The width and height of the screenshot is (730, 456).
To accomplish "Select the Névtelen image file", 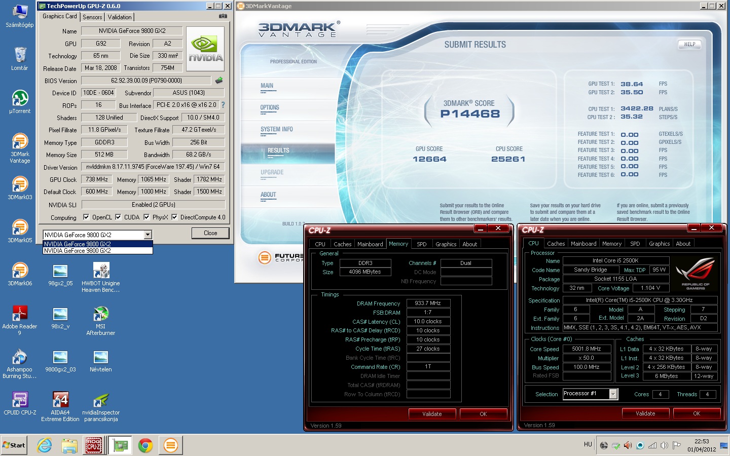I will coord(101,360).
